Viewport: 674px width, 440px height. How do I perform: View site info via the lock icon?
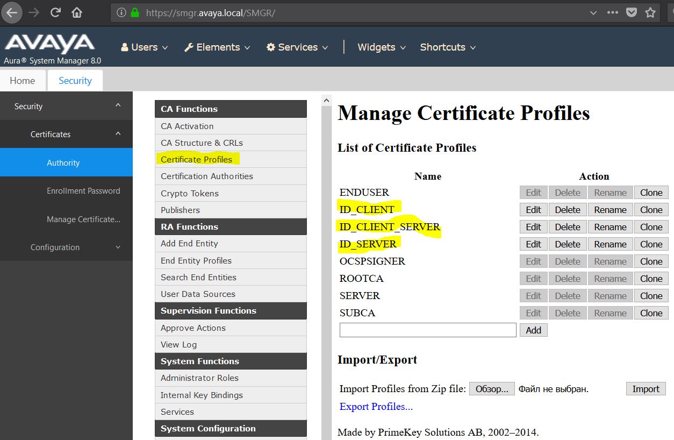point(135,12)
